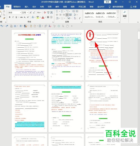Select the Format Painter brush
Screen dimensions: 140x146
coord(4,18)
